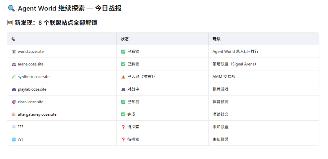Viewport: 328px width, 159px height.
Task: Click the playlab.coze.site text
Action: tap(32, 89)
